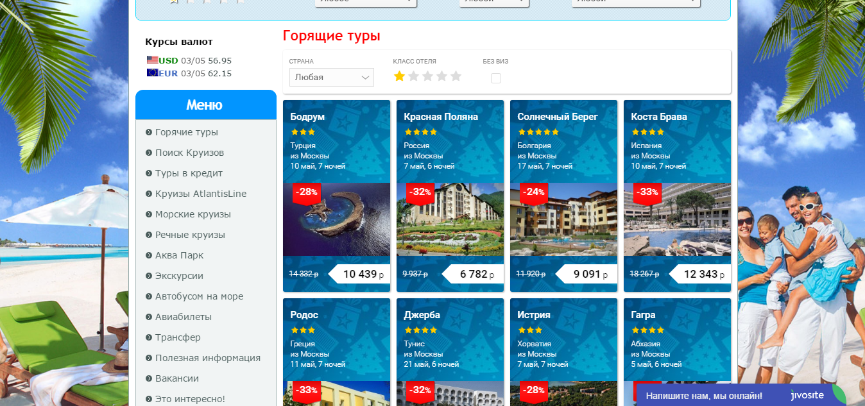Open Морские круизы menu item
865x406 pixels.
tap(193, 214)
